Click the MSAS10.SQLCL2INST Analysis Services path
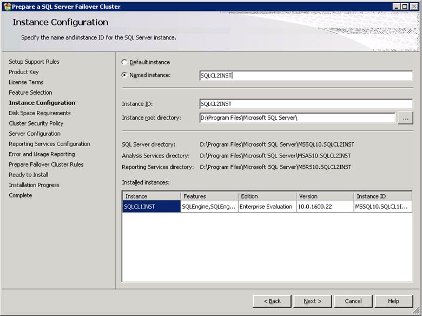 (275, 156)
